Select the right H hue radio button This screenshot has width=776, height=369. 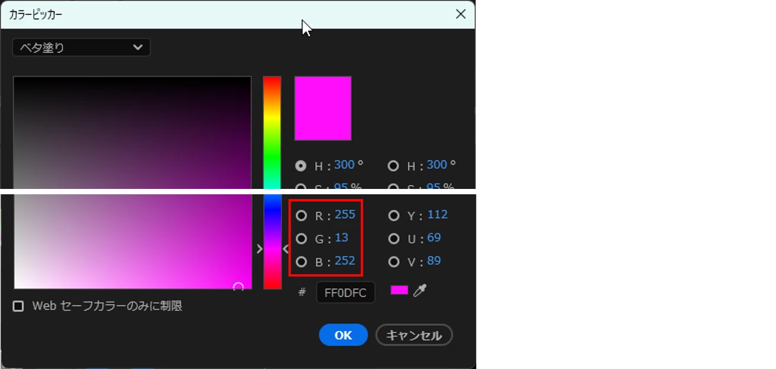(393, 166)
